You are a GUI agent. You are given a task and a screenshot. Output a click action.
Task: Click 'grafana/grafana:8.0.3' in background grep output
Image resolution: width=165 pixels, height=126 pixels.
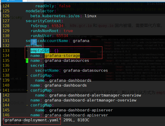115,52
